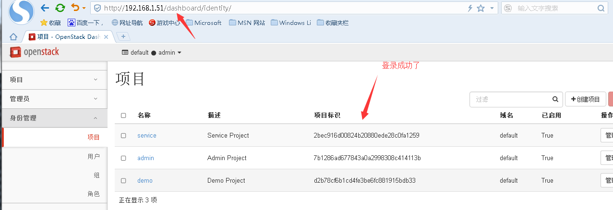The image size is (613, 210).
Task: Click the OpenStack logo
Action: [x=34, y=52]
